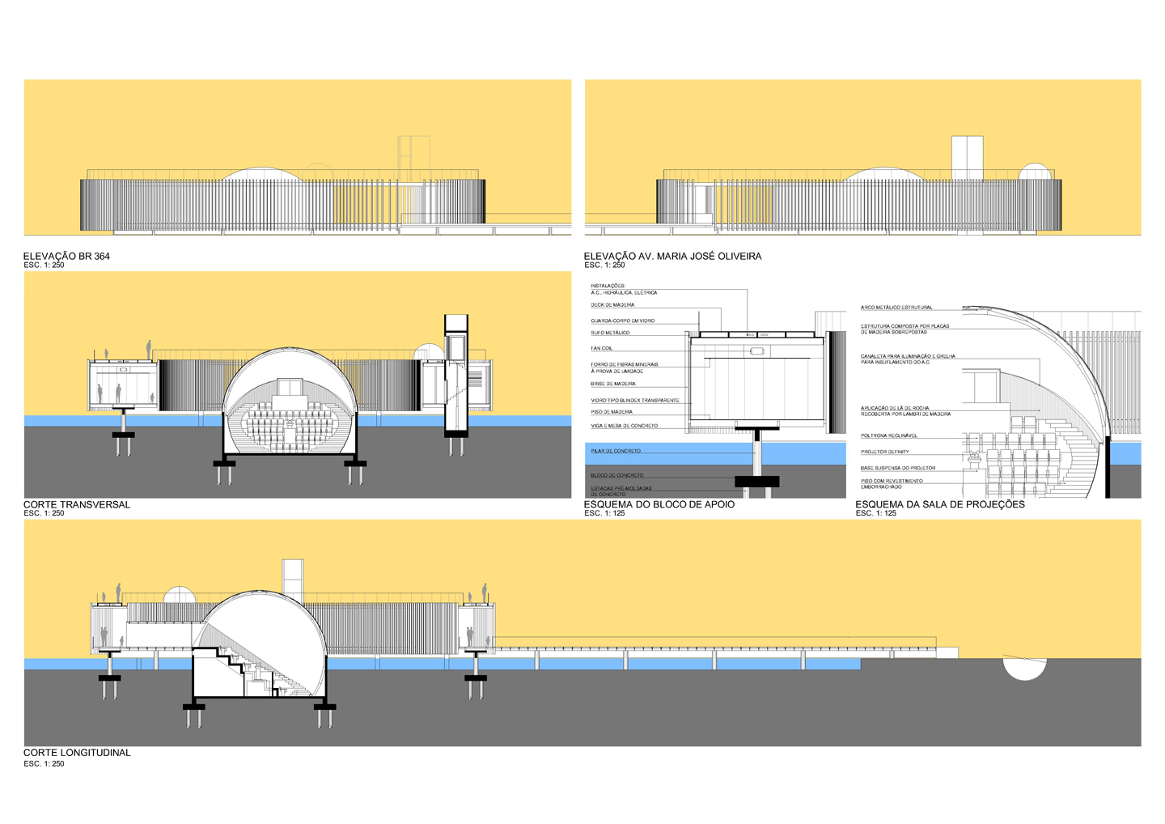This screenshot has width=1165, height=824.
Task: Click the ESQUEMA DA SALA DE PROJEÇÕES heading
Action: tap(940, 505)
